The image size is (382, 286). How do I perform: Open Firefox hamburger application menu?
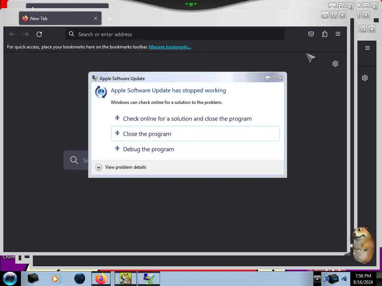pos(338,34)
